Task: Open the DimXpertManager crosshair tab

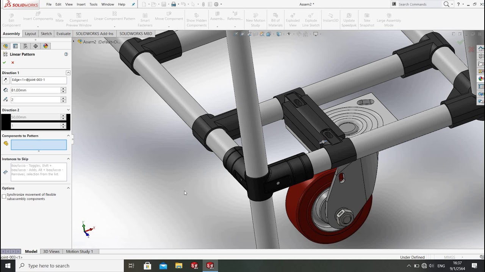Action: tap(36, 46)
